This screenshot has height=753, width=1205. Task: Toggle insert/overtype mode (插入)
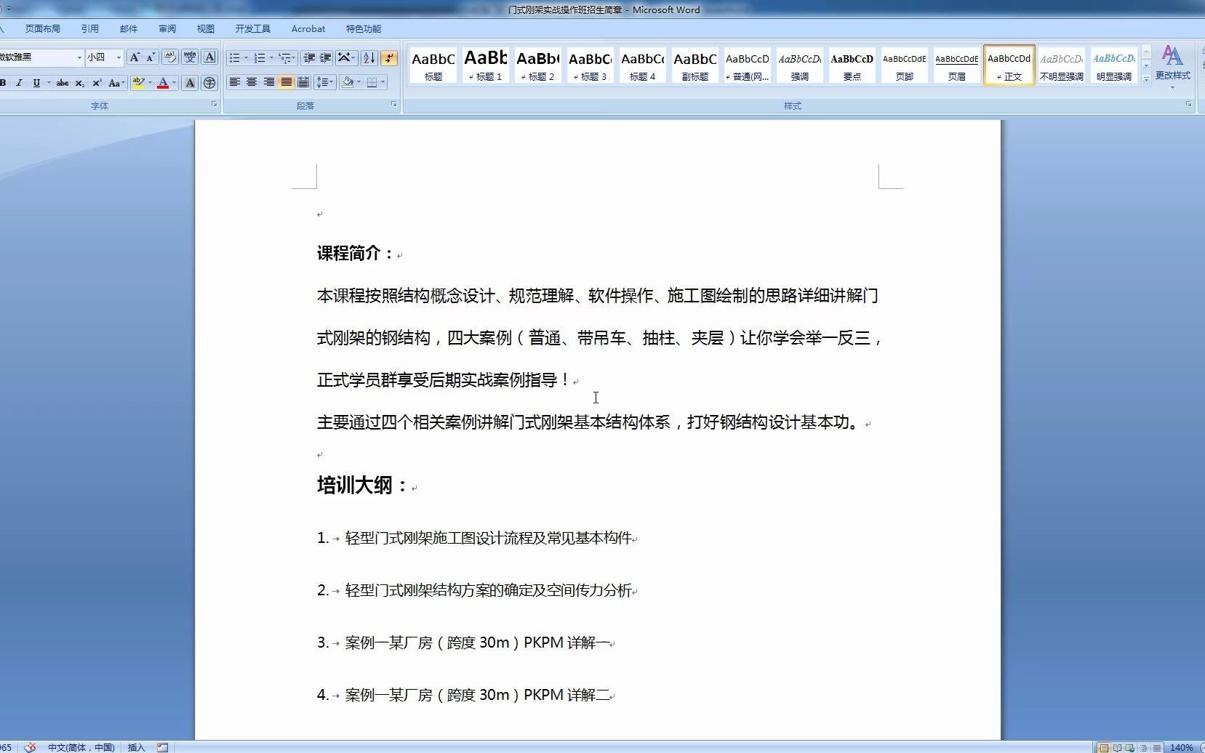tap(136, 747)
